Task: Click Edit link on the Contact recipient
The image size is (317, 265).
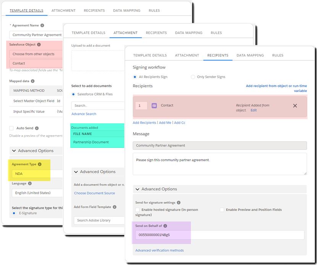Action: (x=254, y=110)
